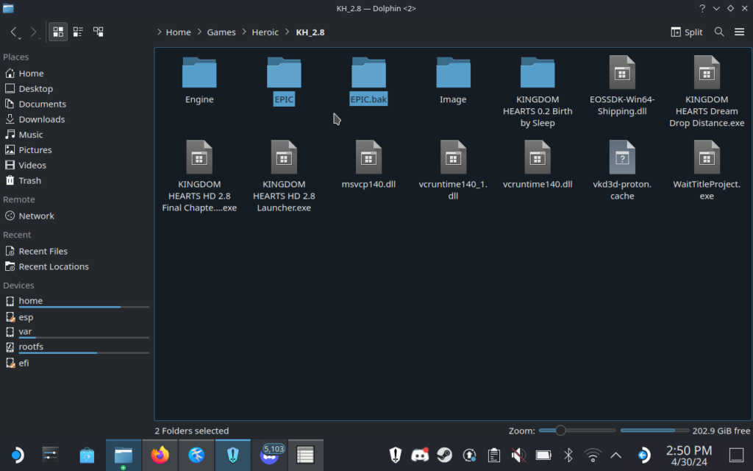Open Discover store in taskbar

coord(87,455)
